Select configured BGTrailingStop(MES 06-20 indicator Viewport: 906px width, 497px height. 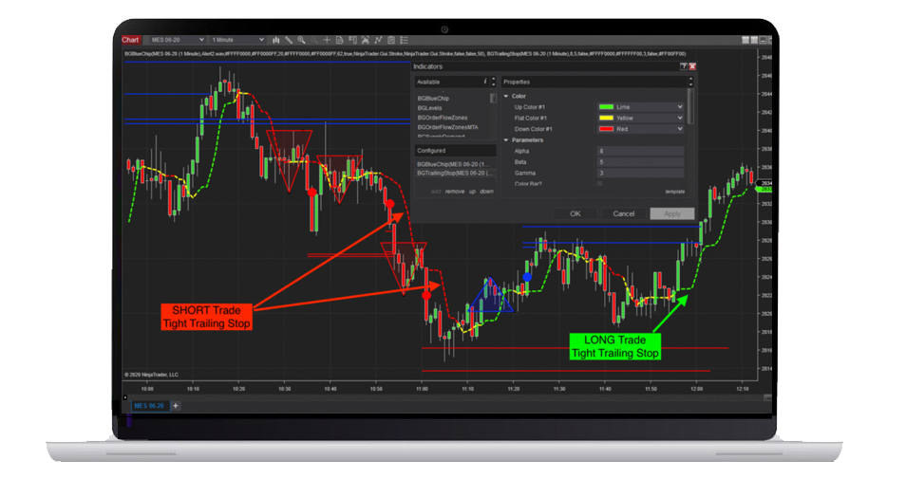click(455, 173)
